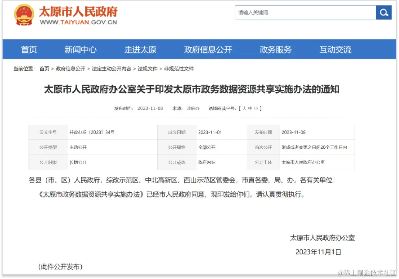Viewport: 399px width, 279px height.
Task: Open the 政府信息公开 navigation menu
Action: point(208,49)
